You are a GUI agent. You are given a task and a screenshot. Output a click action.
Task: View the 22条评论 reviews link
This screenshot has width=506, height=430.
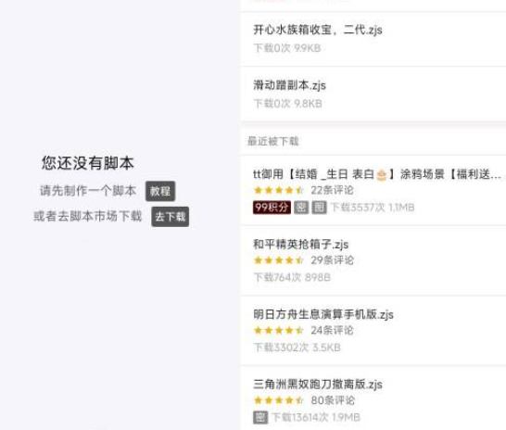pos(332,190)
